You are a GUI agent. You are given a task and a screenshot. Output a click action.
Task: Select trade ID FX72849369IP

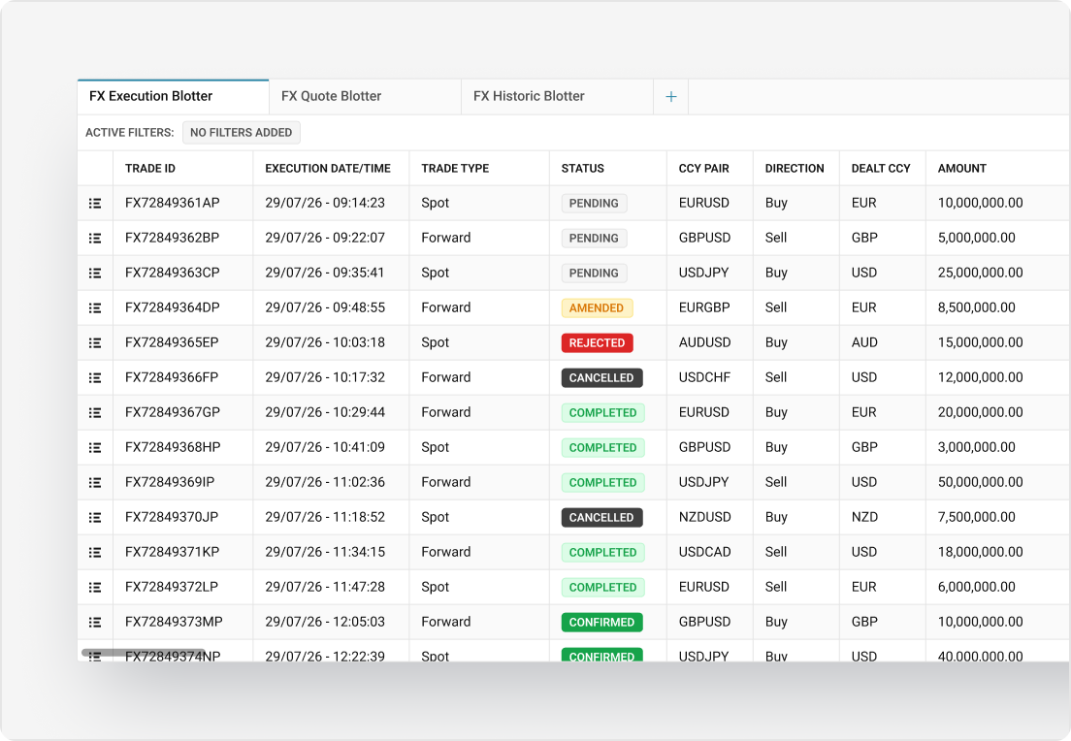[170, 481]
